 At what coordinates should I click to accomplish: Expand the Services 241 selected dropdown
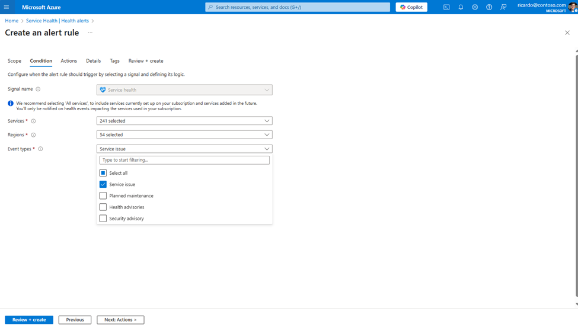[x=184, y=121]
